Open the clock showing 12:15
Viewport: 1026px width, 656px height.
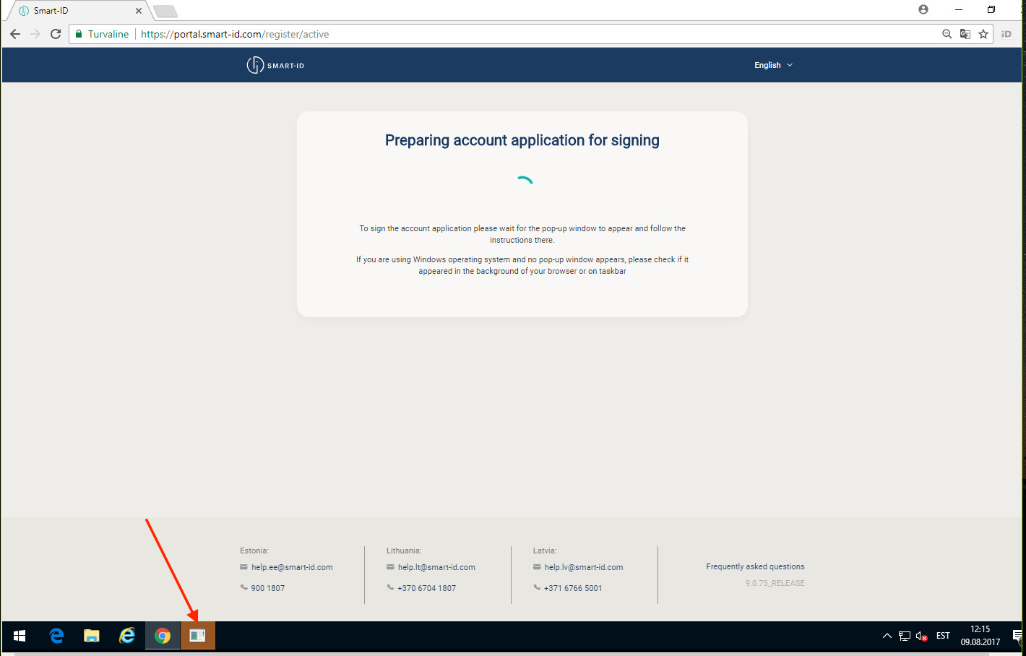point(980,636)
